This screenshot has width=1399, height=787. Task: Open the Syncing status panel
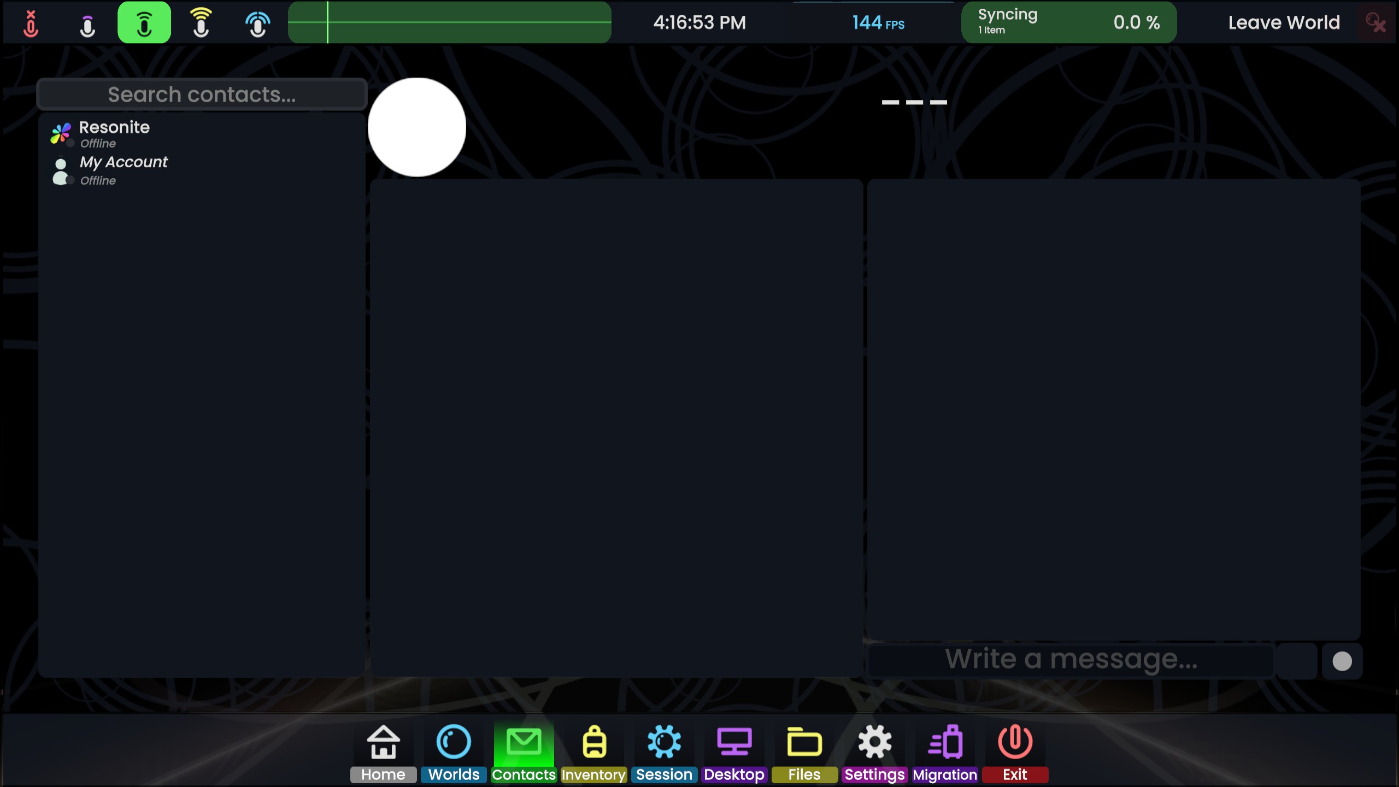1068,23
